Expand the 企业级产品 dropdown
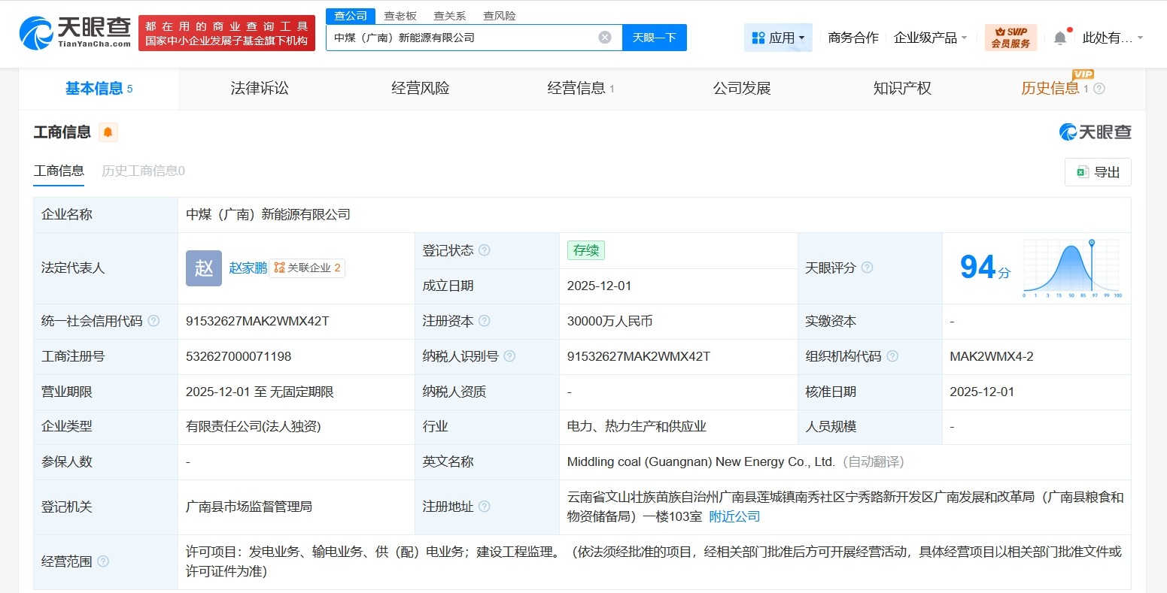Screen dimensions: 1167x593 (x=931, y=37)
